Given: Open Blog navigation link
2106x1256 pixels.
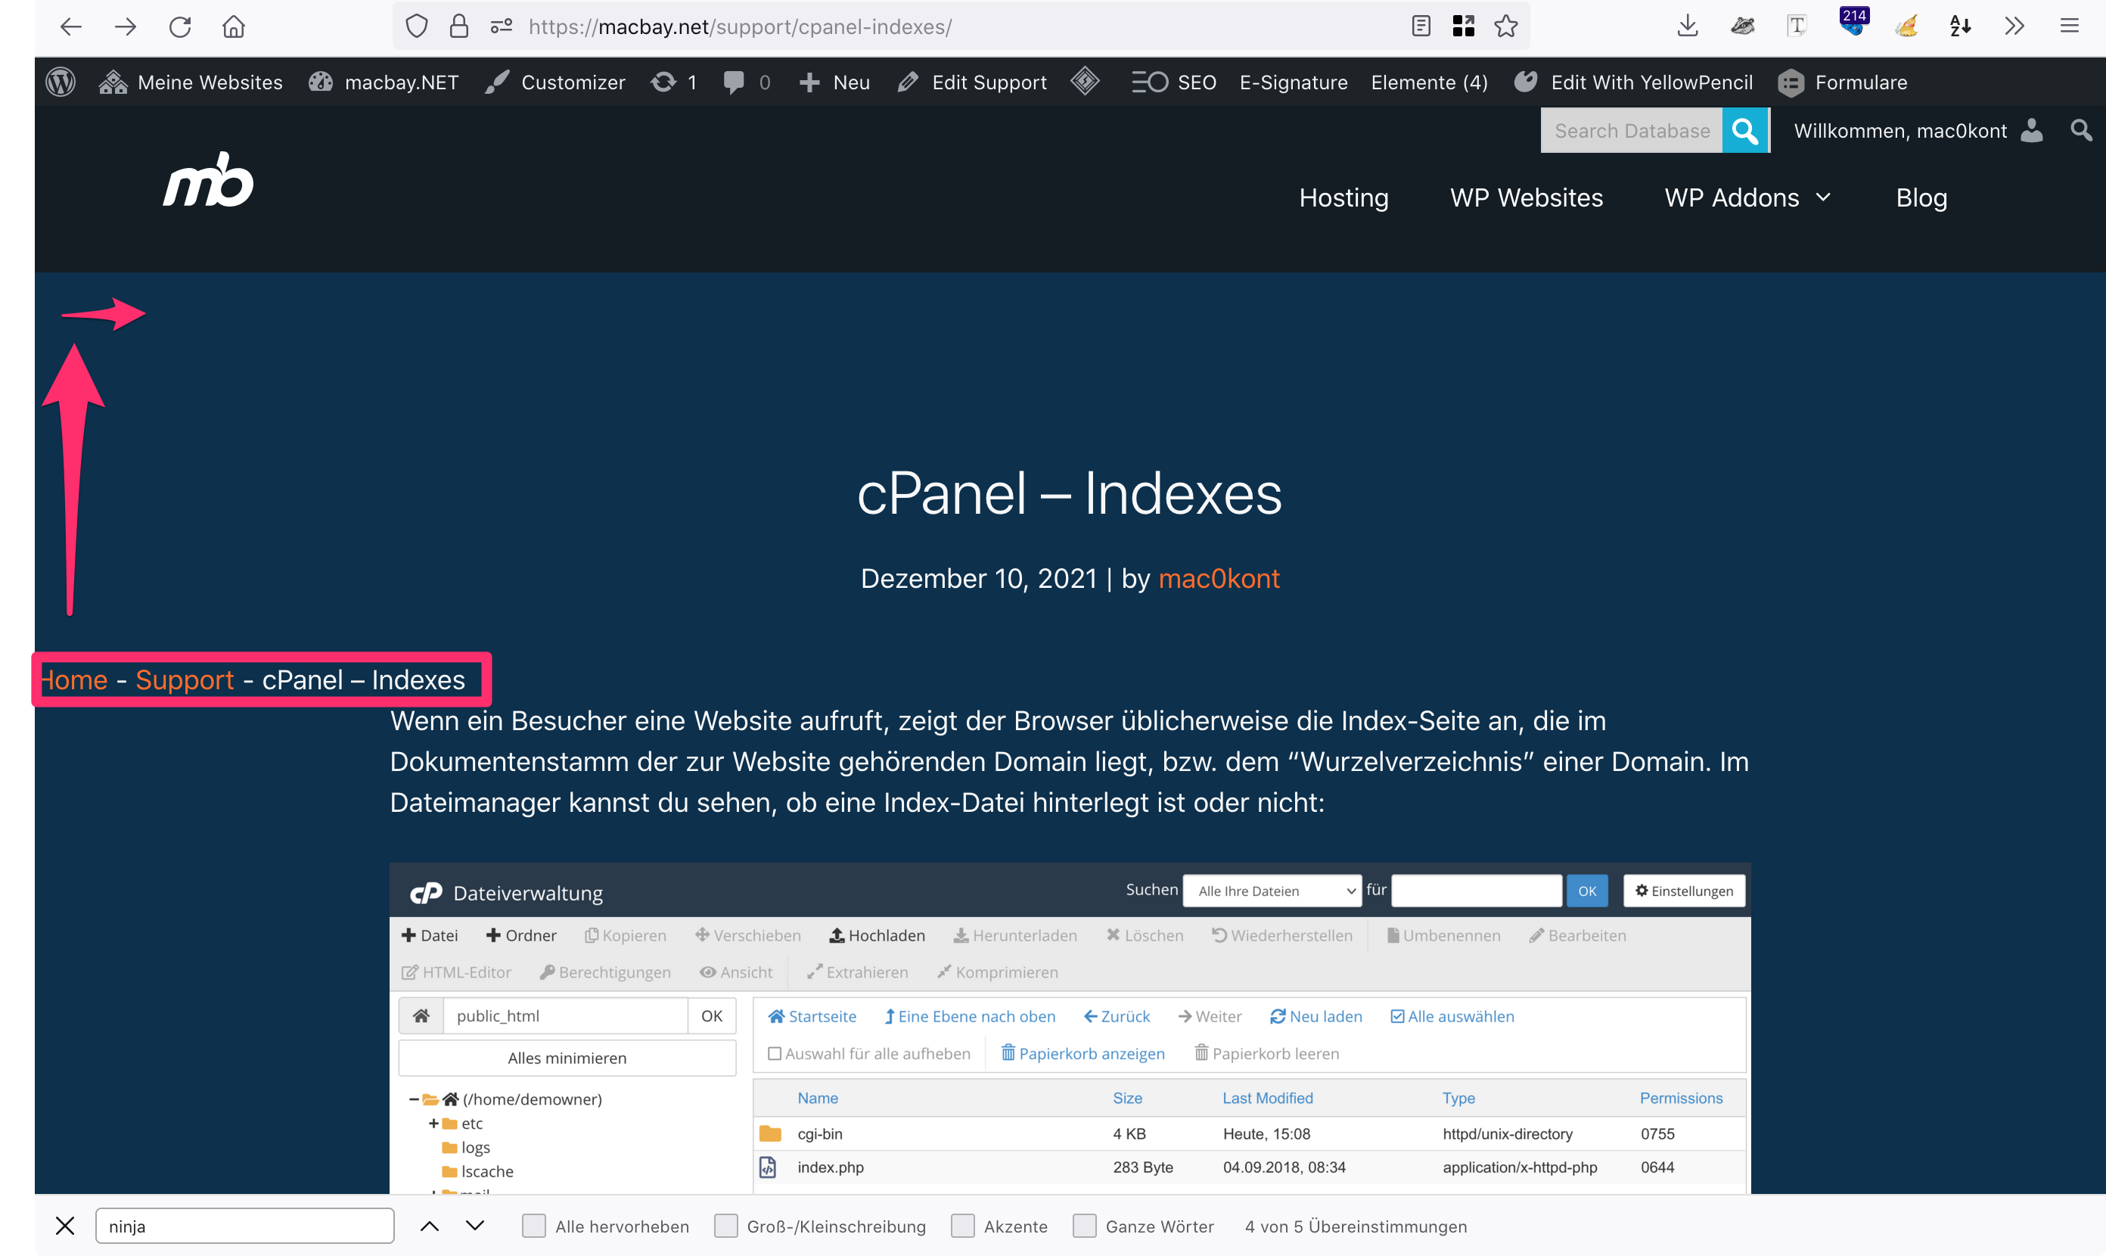Looking at the screenshot, I should (1921, 197).
